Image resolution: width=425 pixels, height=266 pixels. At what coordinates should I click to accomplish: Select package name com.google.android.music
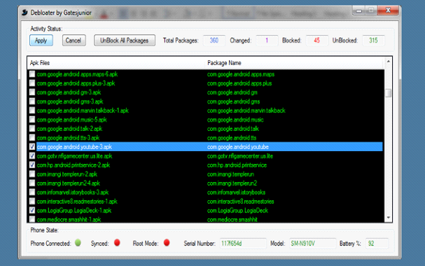point(235,120)
